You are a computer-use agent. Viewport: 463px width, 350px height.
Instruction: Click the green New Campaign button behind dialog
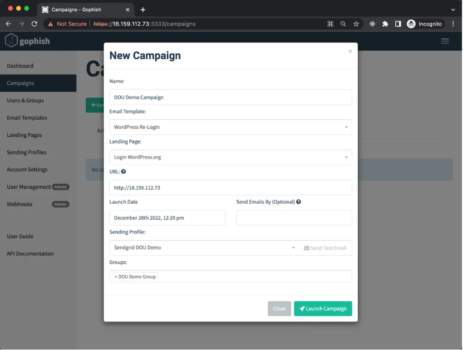pos(95,105)
